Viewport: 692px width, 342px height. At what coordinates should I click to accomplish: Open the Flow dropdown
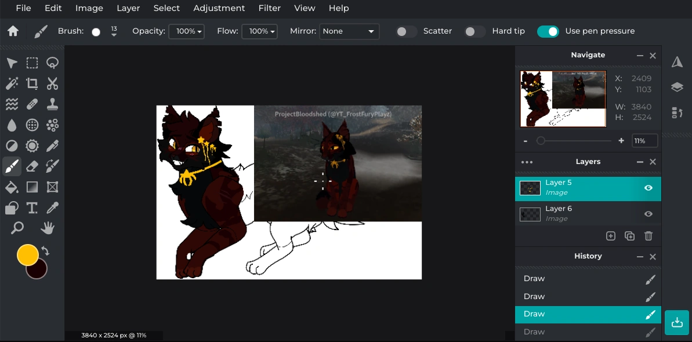(x=259, y=31)
